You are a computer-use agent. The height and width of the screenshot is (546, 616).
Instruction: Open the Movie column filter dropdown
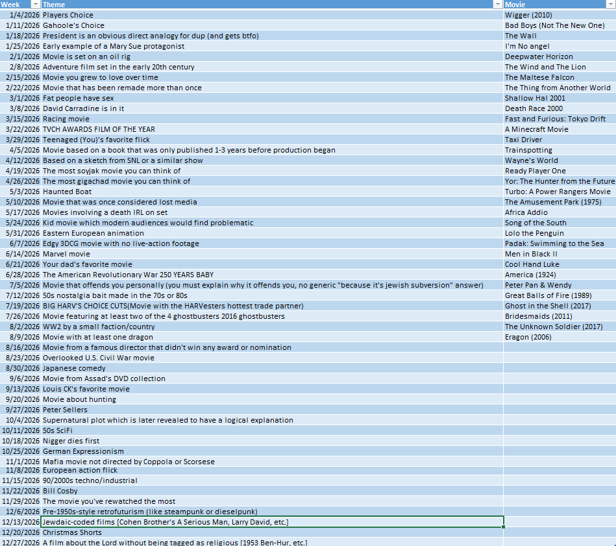tap(611, 5)
